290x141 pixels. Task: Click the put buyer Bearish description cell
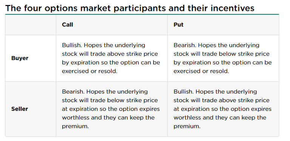(223, 58)
